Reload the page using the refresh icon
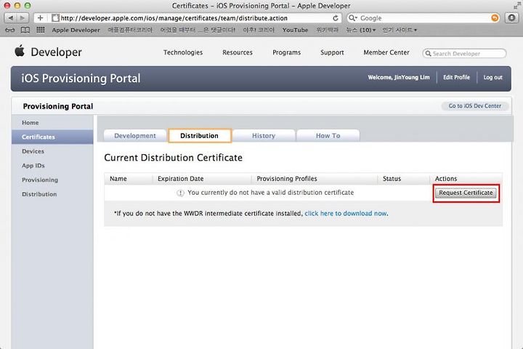The width and height of the screenshot is (523, 349). coord(335,18)
